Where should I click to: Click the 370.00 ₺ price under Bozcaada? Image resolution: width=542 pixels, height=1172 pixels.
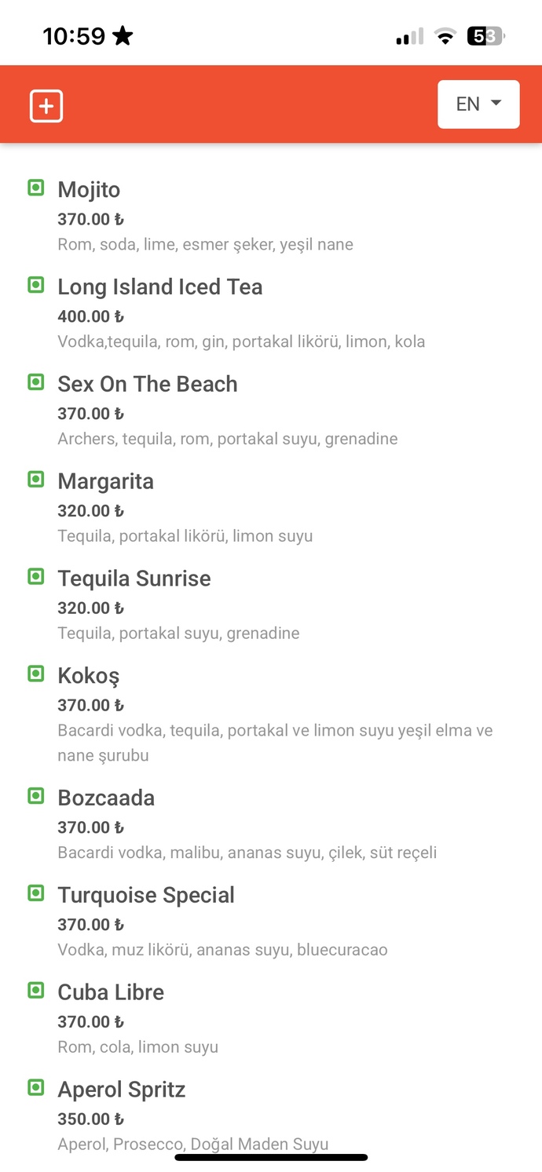click(91, 827)
